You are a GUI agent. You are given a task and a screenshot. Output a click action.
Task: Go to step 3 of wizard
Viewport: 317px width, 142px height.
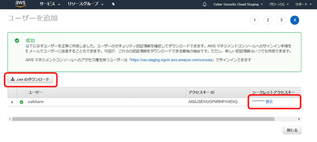tap(281, 20)
